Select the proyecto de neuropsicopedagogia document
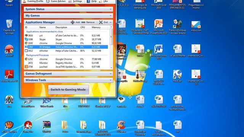 pos(177,102)
